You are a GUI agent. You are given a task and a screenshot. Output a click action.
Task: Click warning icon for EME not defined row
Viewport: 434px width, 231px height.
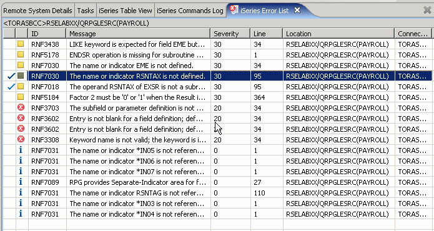click(x=21, y=65)
